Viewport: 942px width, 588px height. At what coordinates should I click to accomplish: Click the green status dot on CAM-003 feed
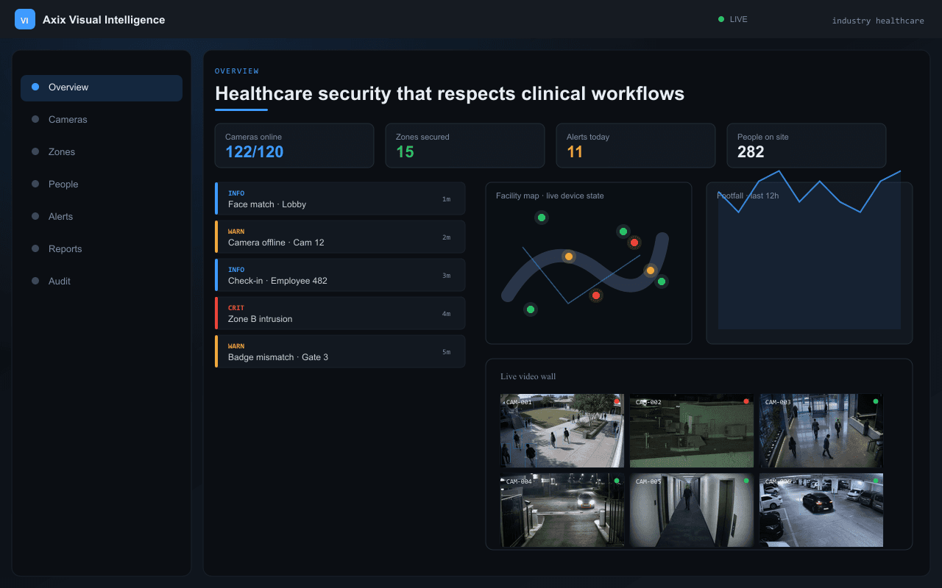tap(876, 401)
